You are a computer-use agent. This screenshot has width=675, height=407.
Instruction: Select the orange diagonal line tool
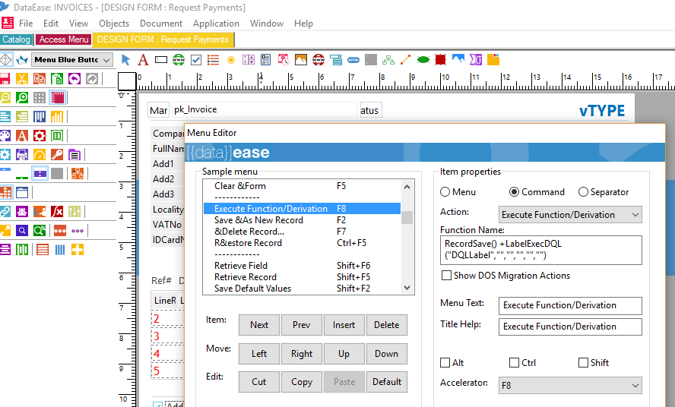click(x=405, y=60)
